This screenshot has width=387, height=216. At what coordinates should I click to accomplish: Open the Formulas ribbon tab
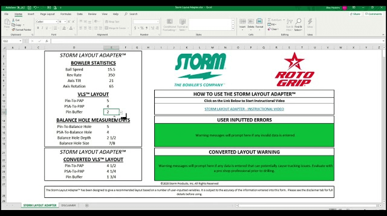(x=66, y=14)
